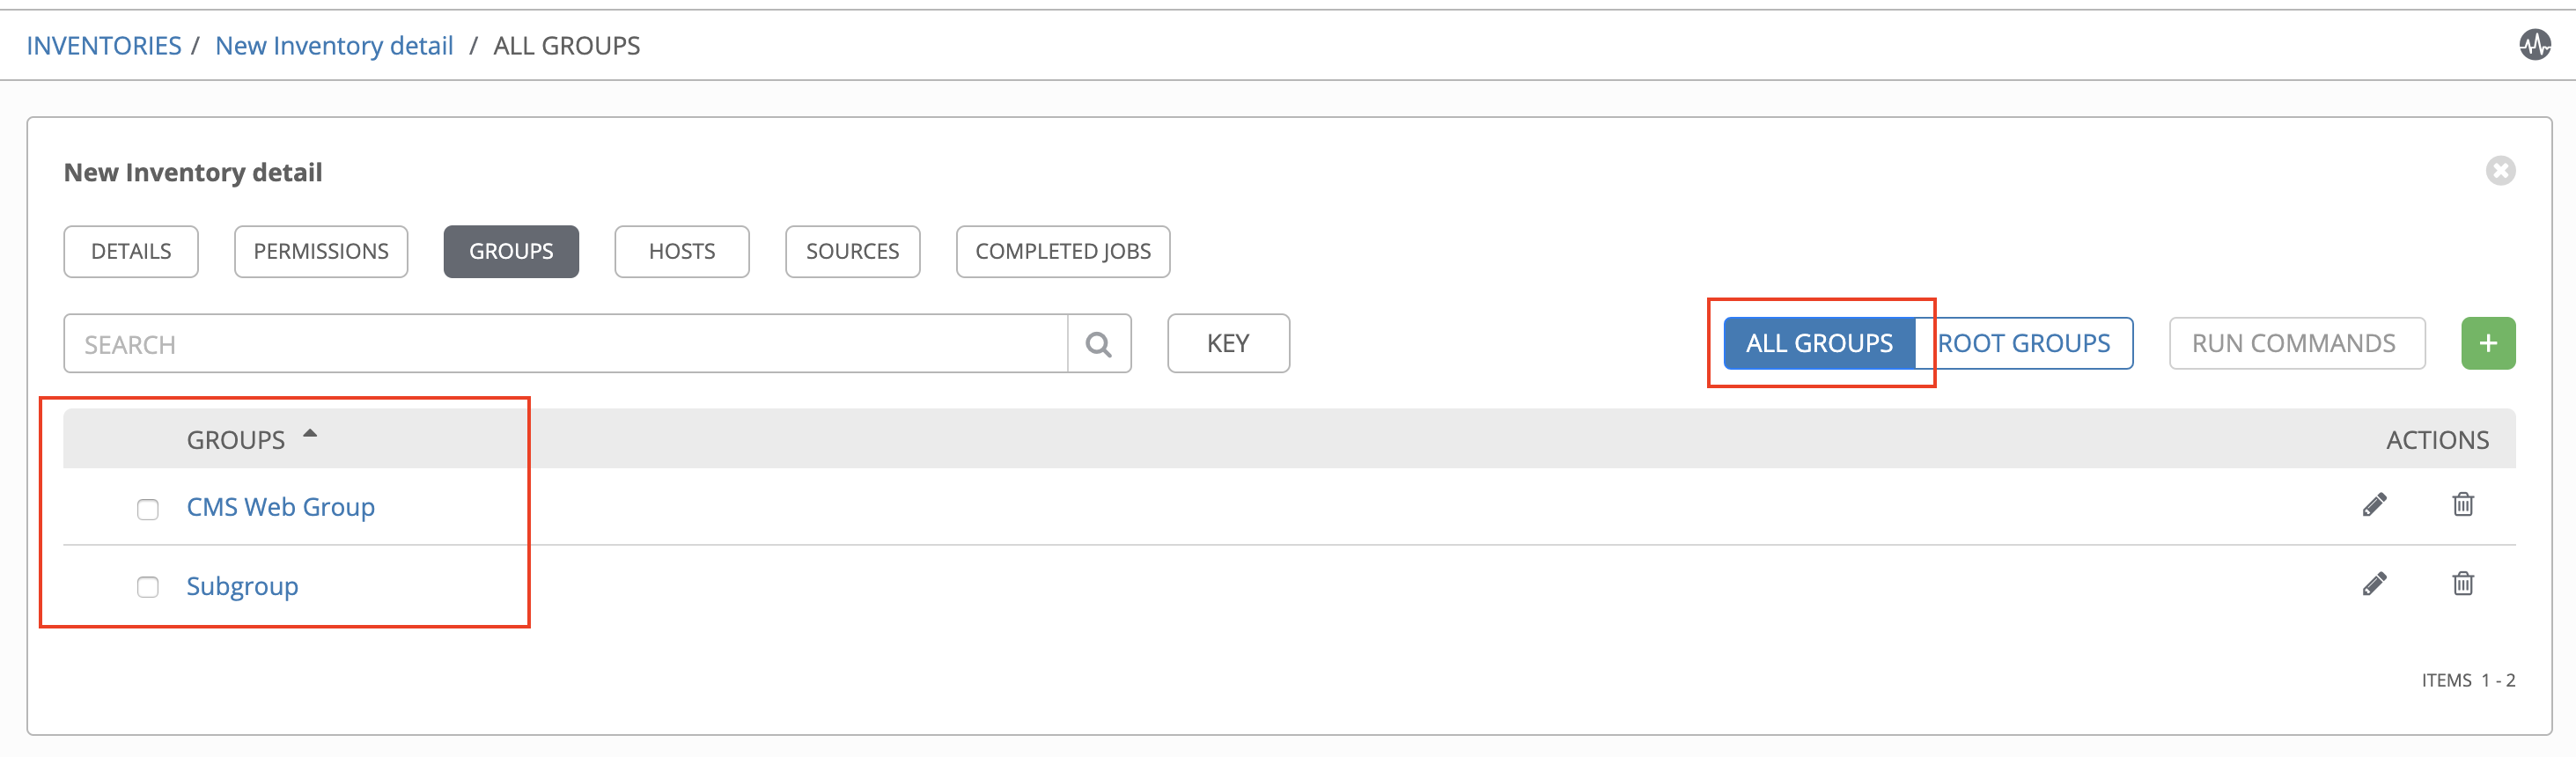This screenshot has width=2576, height=757.
Task: Edit CMS Web Group with the pencil icon
Action: pyautogui.click(x=2375, y=505)
